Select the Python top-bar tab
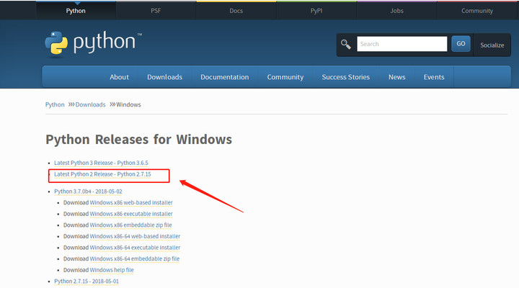The image size is (519, 288). pos(76,11)
